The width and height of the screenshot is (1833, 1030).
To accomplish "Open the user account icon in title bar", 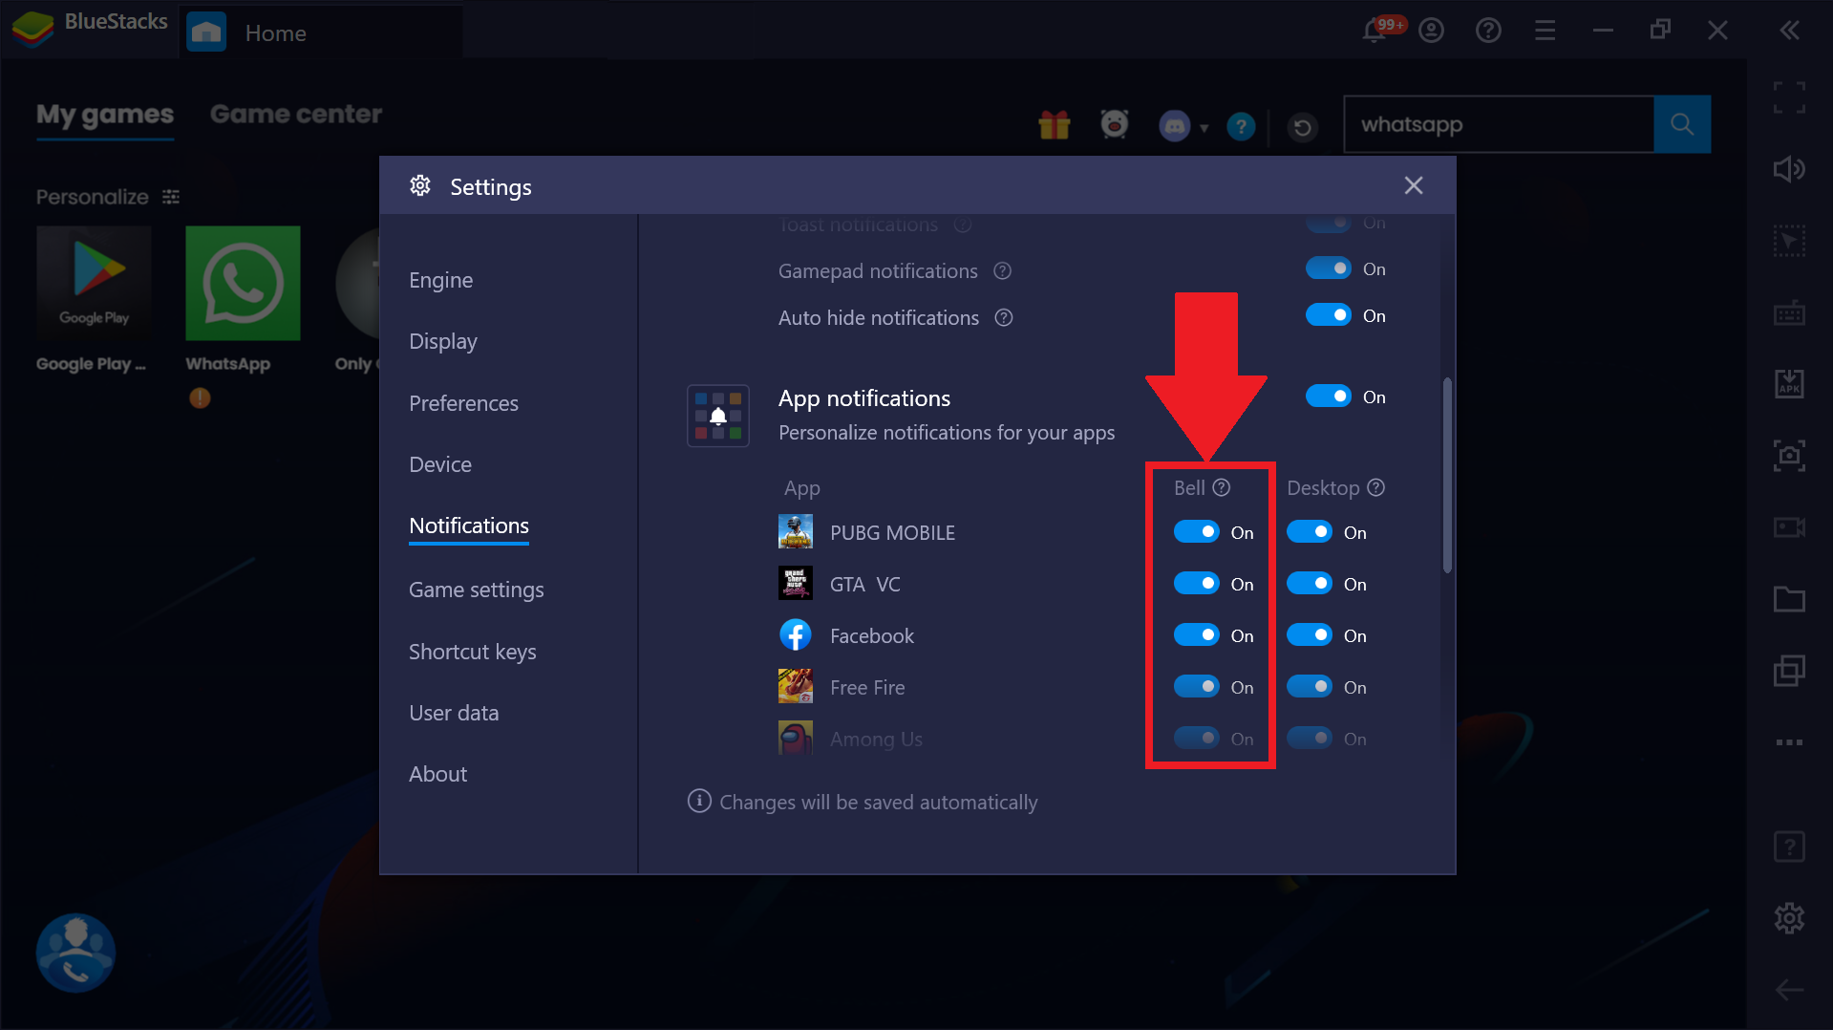I will [x=1431, y=31].
